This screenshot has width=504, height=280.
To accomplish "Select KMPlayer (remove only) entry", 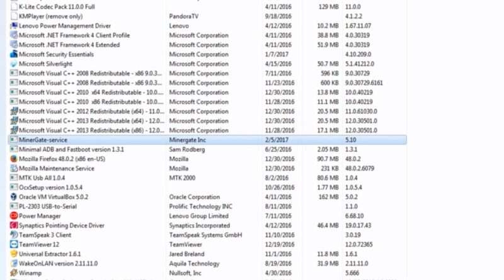I will [x=51, y=16].
